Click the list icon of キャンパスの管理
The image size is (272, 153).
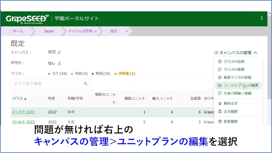click(x=216, y=53)
